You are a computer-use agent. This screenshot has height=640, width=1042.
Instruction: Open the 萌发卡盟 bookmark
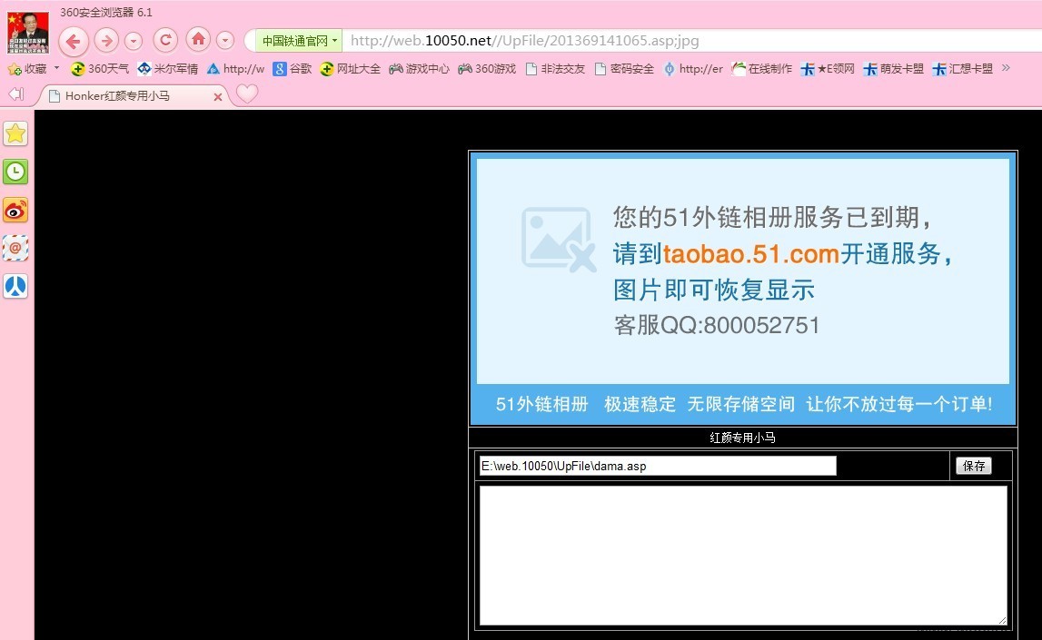coord(894,68)
